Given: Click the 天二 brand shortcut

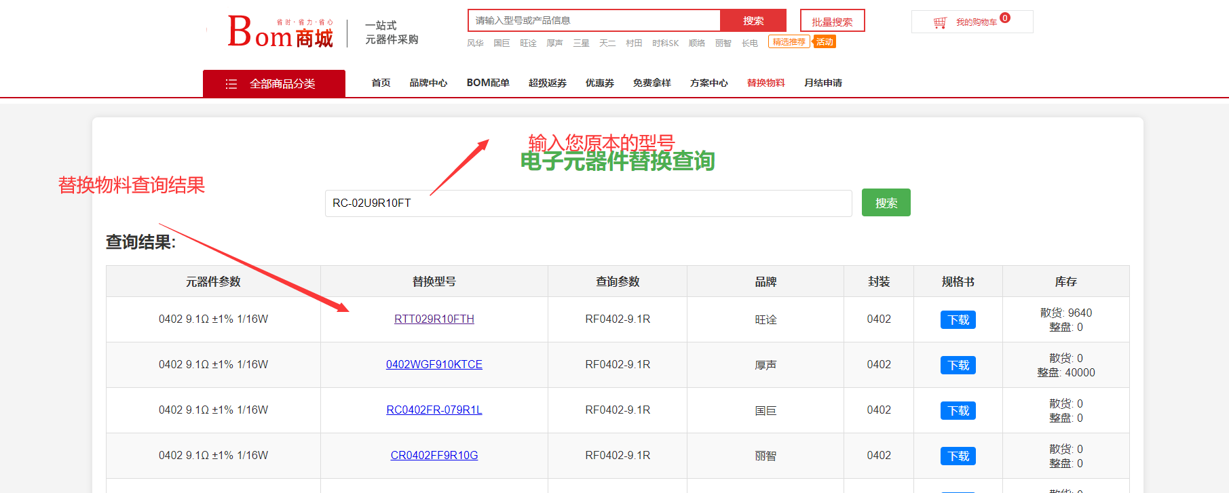Looking at the screenshot, I should point(607,43).
